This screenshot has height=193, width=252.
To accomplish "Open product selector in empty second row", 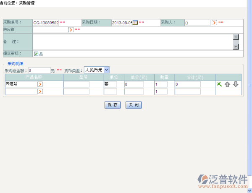I will (40, 91).
